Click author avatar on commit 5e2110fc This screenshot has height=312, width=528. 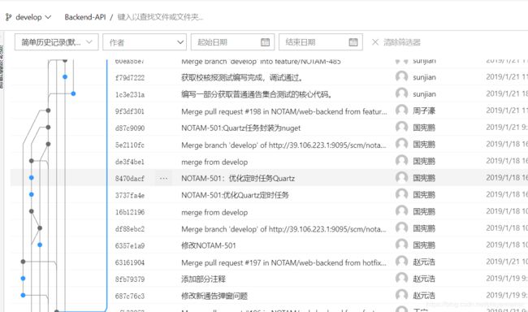(401, 144)
